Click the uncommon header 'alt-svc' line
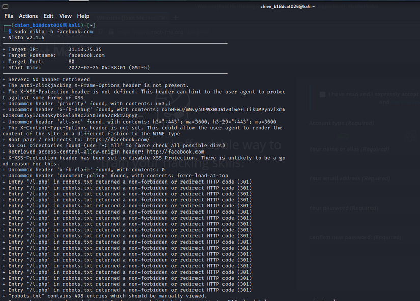This screenshot has width=420, height=301. [x=139, y=122]
